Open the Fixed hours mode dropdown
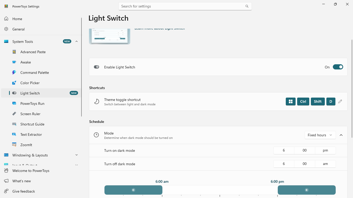The width and height of the screenshot is (353, 198). (320, 135)
